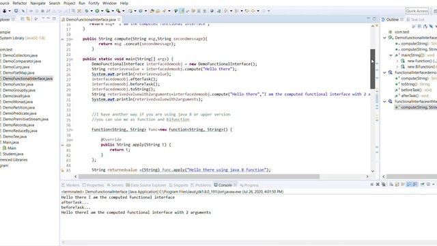Image resolution: width=437 pixels, height=246 pixels.
Task: Collapse the main(String[]) node in Outline
Action: pos(391,55)
